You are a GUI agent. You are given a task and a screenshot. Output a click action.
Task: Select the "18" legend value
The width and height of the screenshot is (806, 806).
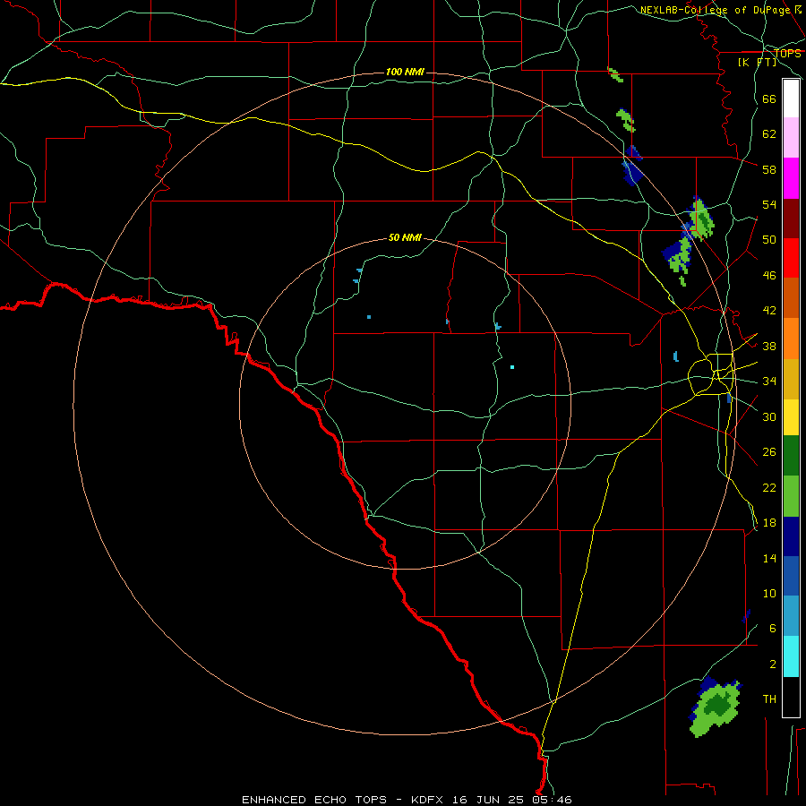click(769, 523)
